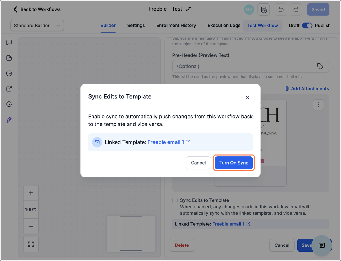Viewport: 341px width, 261px height.
Task: Click the paperclip Add Attachments icon
Action: [287, 89]
